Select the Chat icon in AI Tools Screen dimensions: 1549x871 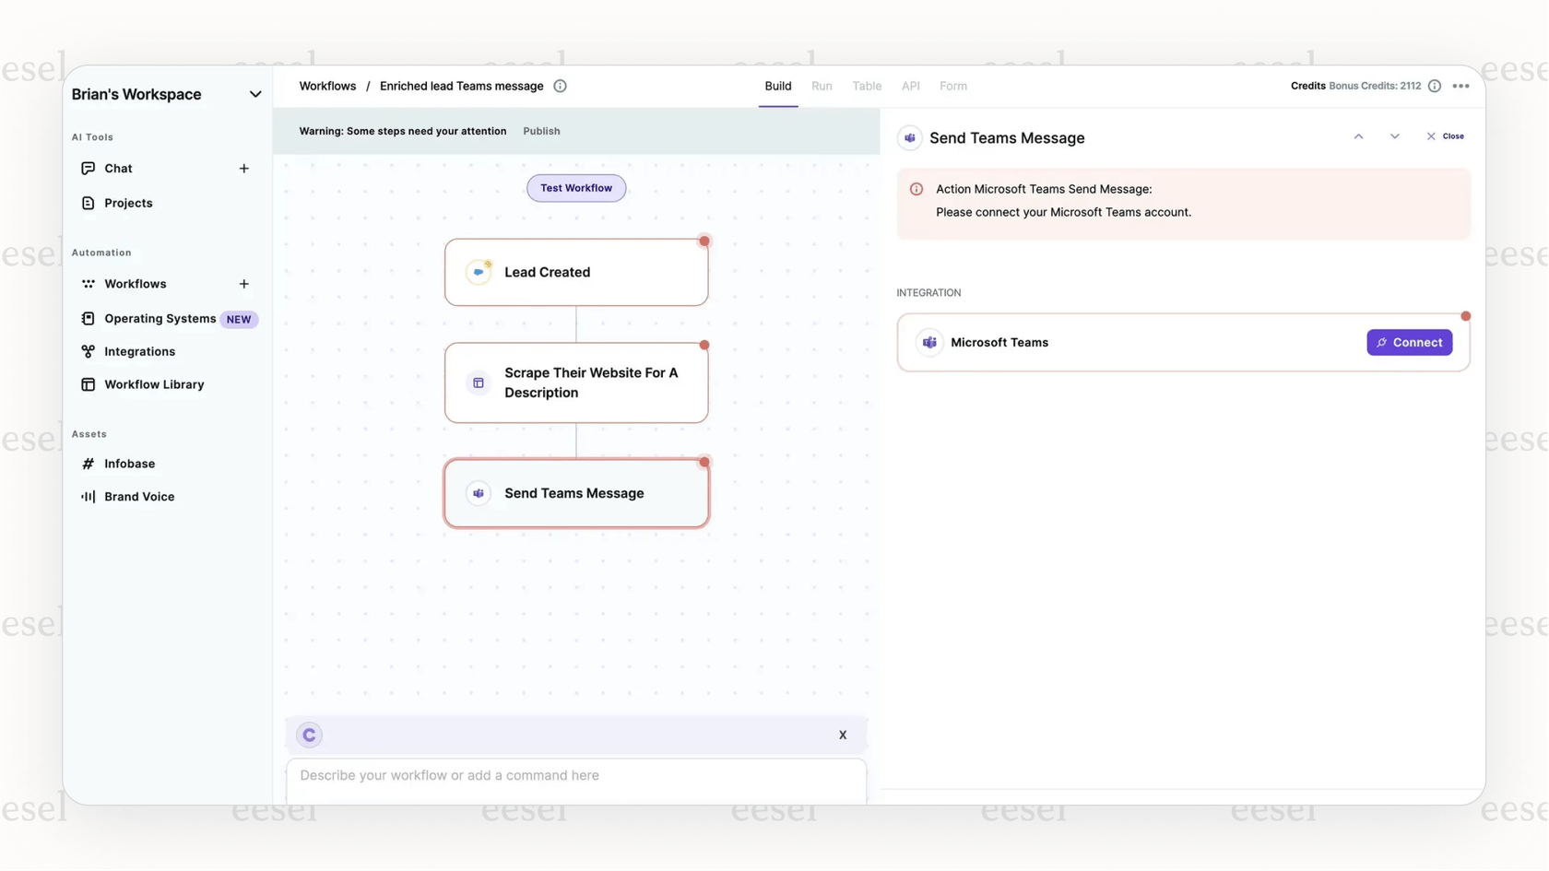pyautogui.click(x=88, y=168)
